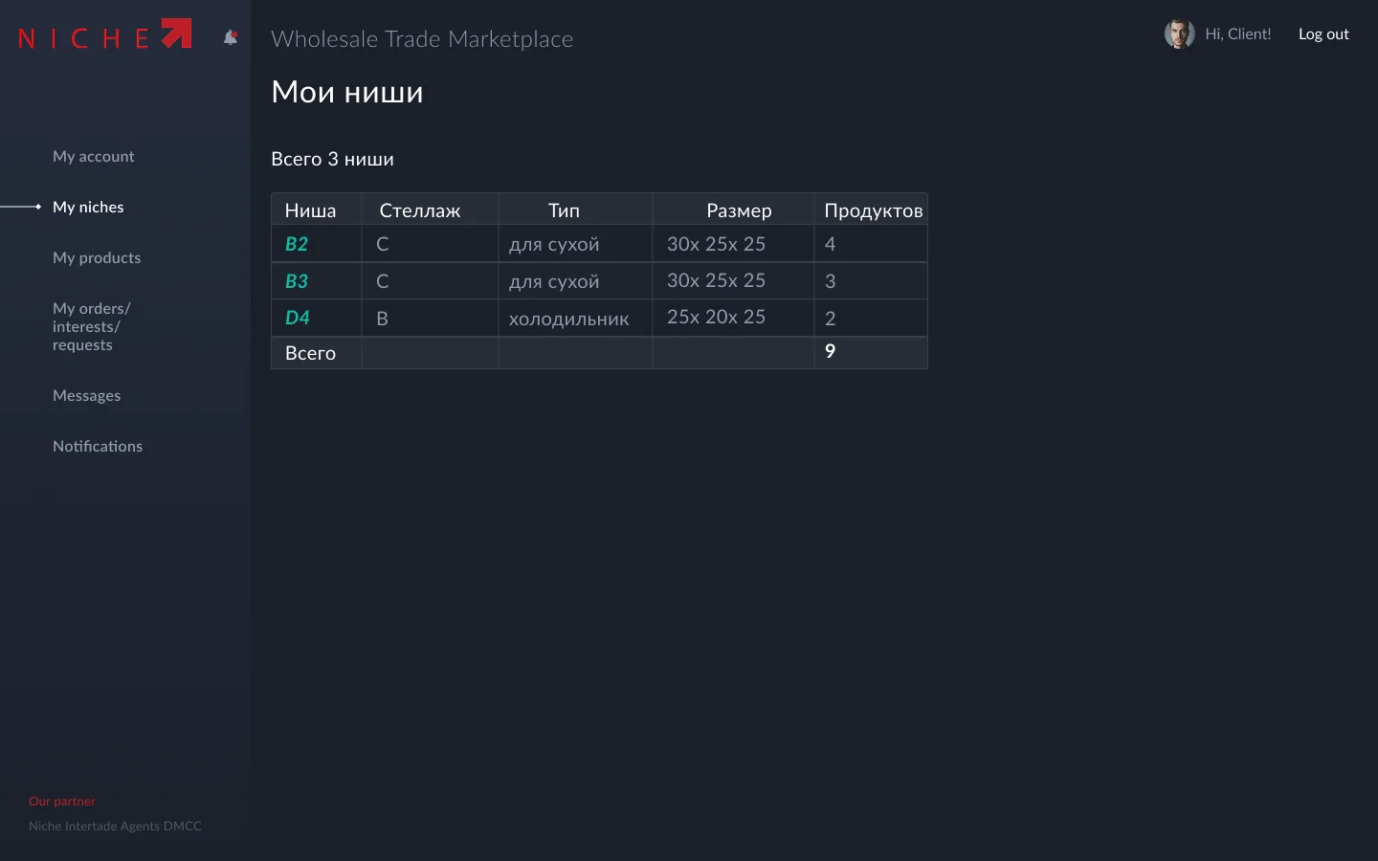Viewport: 1378px width, 861px height.
Task: Open Notifications in sidebar
Action: coord(98,446)
